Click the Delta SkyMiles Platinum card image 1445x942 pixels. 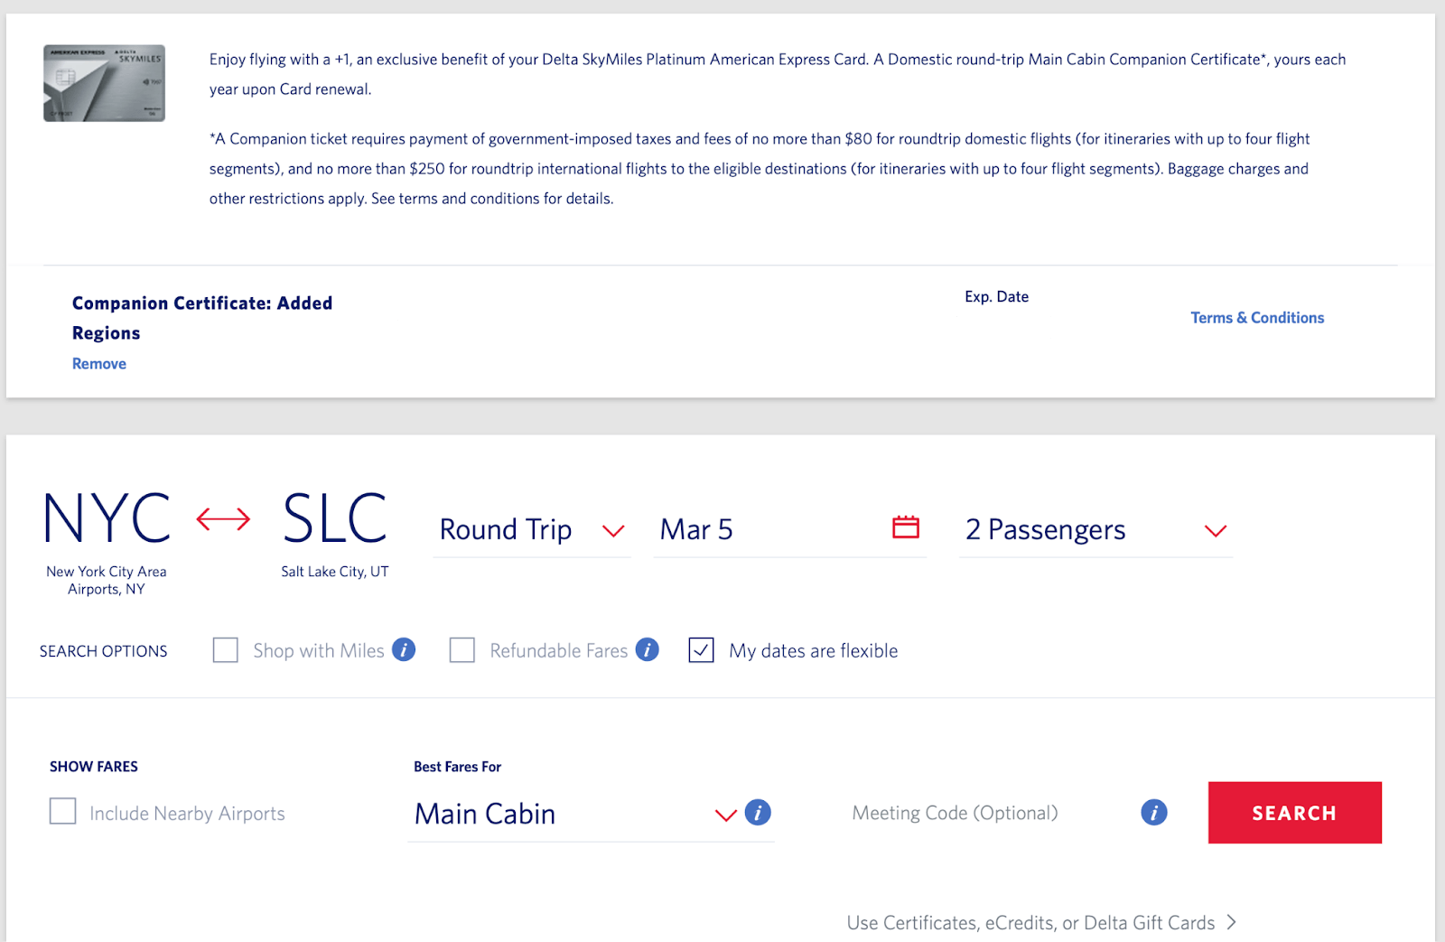[x=105, y=83]
